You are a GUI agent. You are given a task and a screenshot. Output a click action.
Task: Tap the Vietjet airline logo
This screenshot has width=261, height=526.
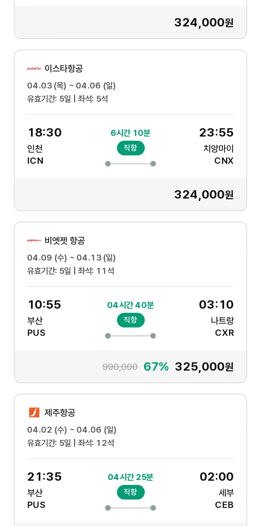(x=34, y=241)
